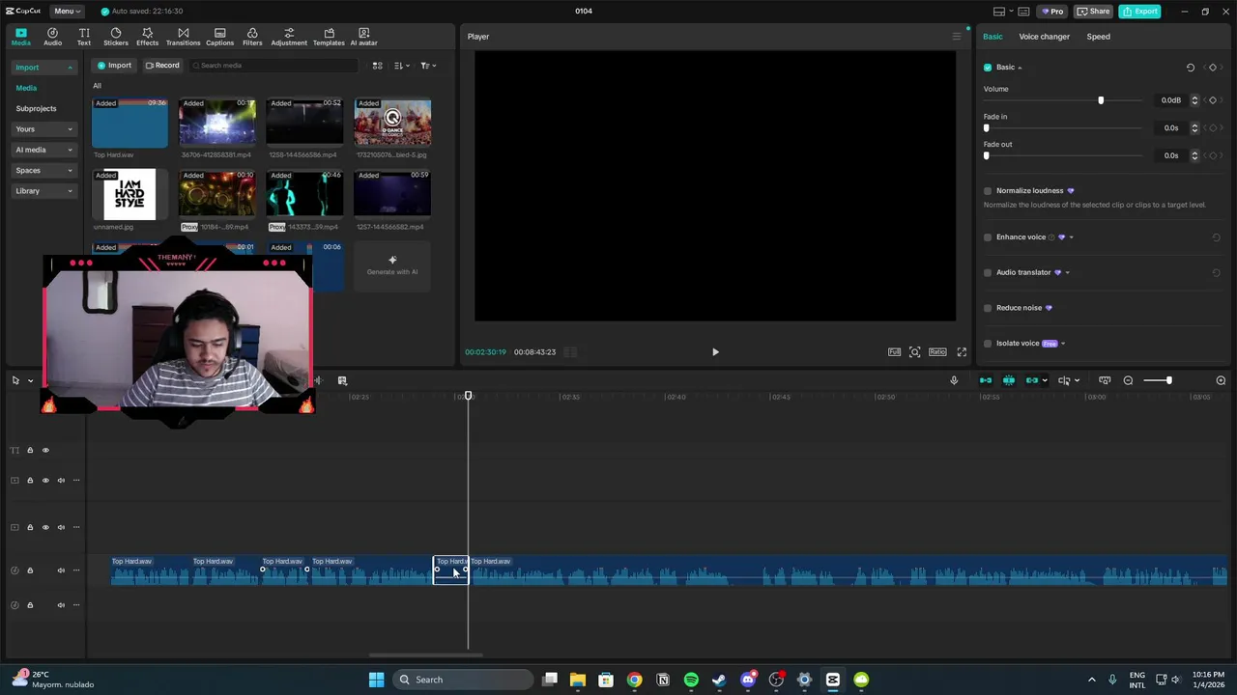Mute the Top Hard.wav audio track
Viewport: 1237px width, 695px height.
coord(61,570)
